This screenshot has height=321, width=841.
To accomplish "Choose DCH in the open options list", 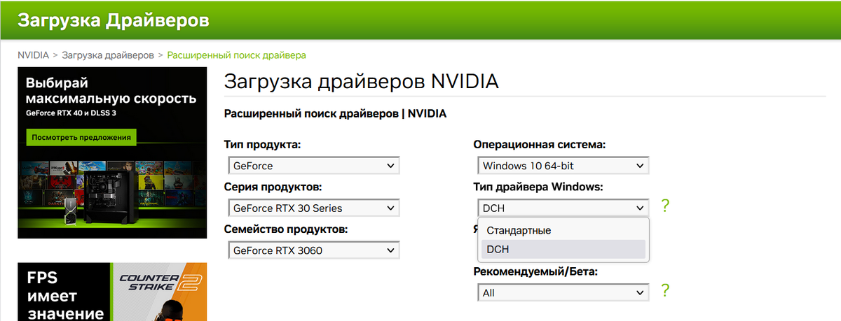I will [x=563, y=248].
